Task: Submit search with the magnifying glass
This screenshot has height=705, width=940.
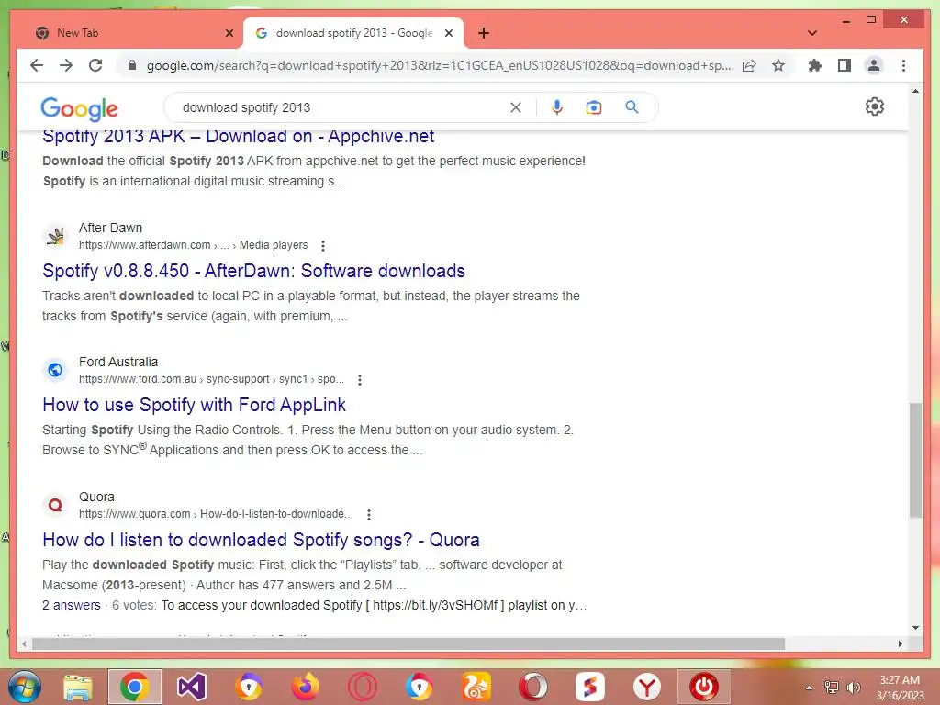Action: pyautogui.click(x=632, y=107)
